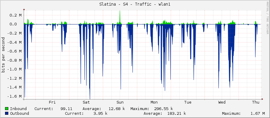The width and height of the screenshot is (270, 118).
Task: Select the 'Wed' x-axis label
Action: [x=222, y=102]
